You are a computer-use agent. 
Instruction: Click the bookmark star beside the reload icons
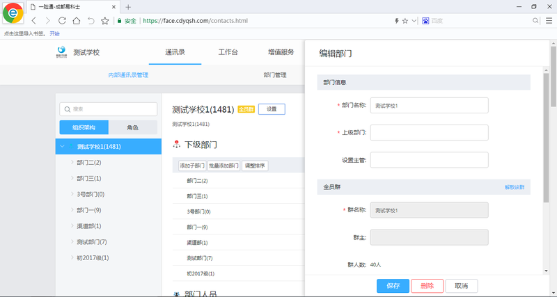pos(105,21)
